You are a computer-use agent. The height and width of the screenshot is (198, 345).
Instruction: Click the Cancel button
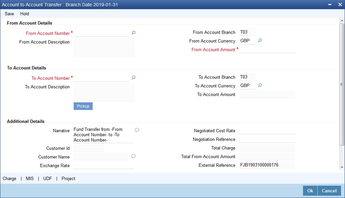click(x=329, y=191)
